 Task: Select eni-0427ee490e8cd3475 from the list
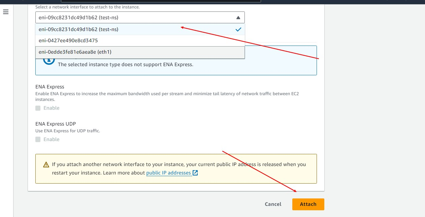click(68, 40)
